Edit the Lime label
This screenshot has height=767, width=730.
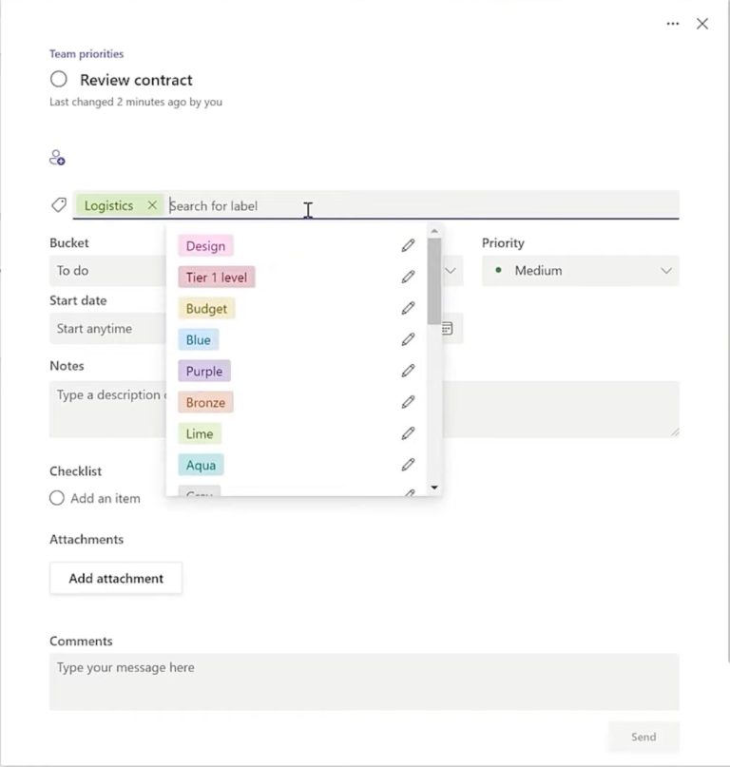[x=408, y=433]
